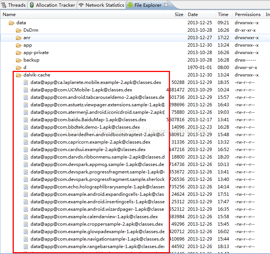Click the drwx------ permissions of backup

click(245, 60)
